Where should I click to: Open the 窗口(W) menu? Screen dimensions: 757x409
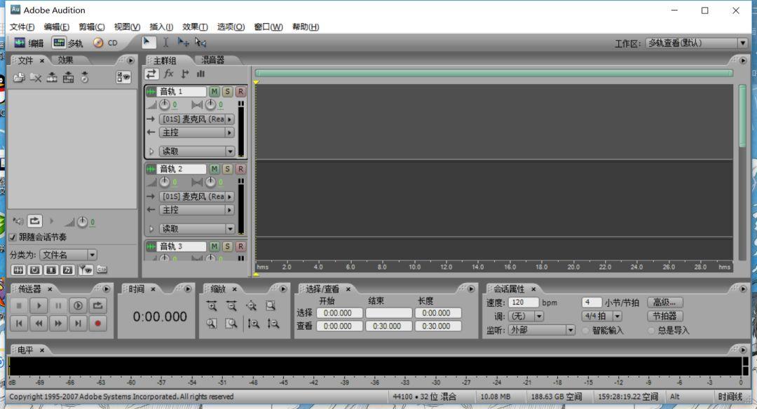point(270,27)
